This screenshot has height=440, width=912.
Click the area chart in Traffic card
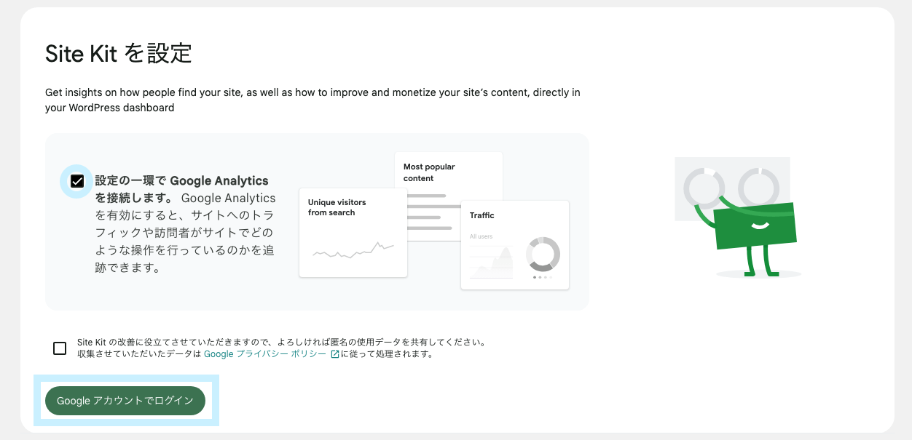(492, 263)
